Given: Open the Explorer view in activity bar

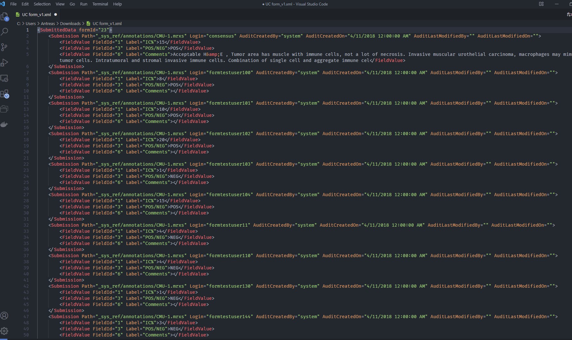Looking at the screenshot, I should pos(4,16).
